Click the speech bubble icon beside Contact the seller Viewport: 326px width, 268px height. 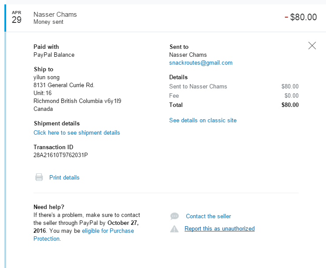(x=174, y=216)
